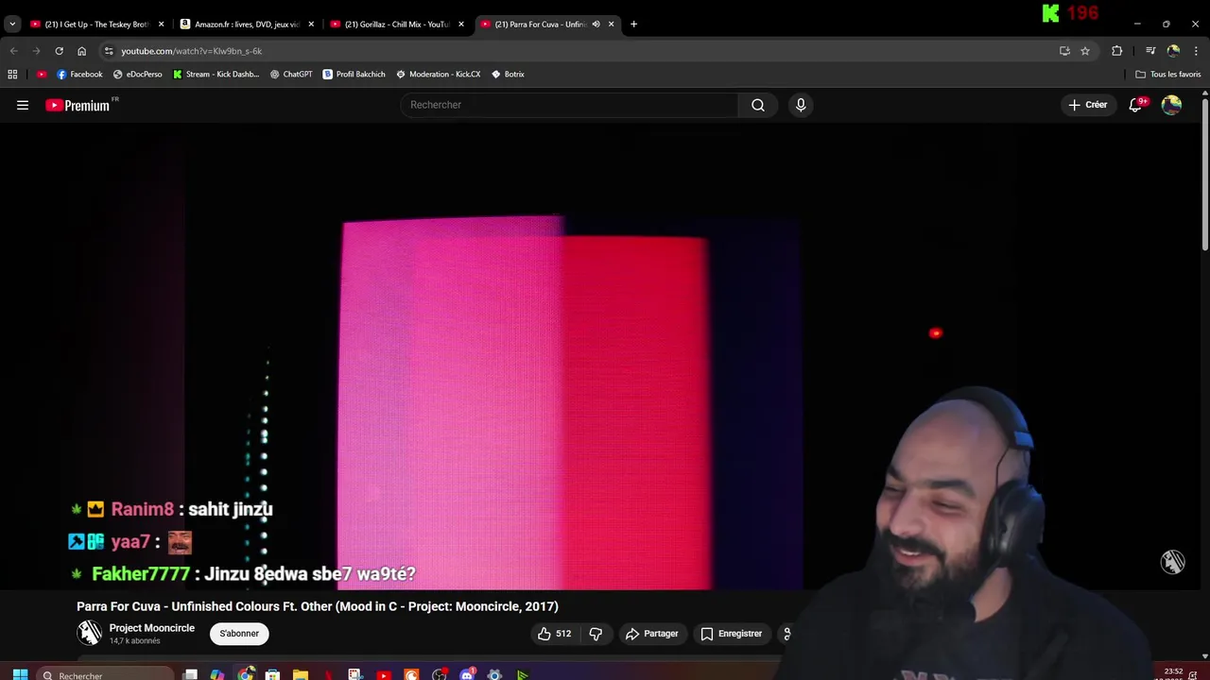Like the video with thumbs-up 512
Image resolution: width=1210 pixels, height=680 pixels.
(554, 634)
